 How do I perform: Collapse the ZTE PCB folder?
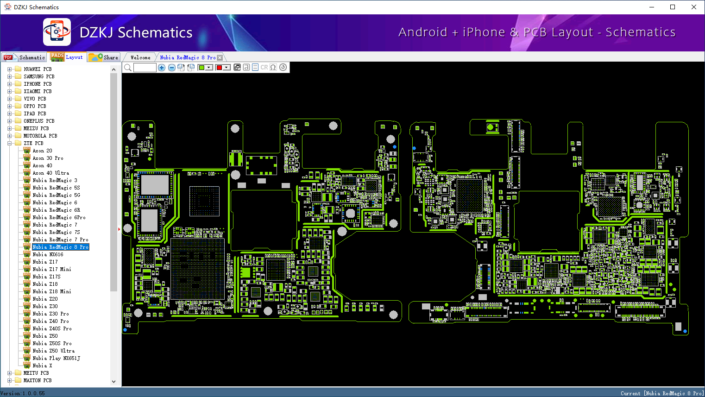(9, 143)
